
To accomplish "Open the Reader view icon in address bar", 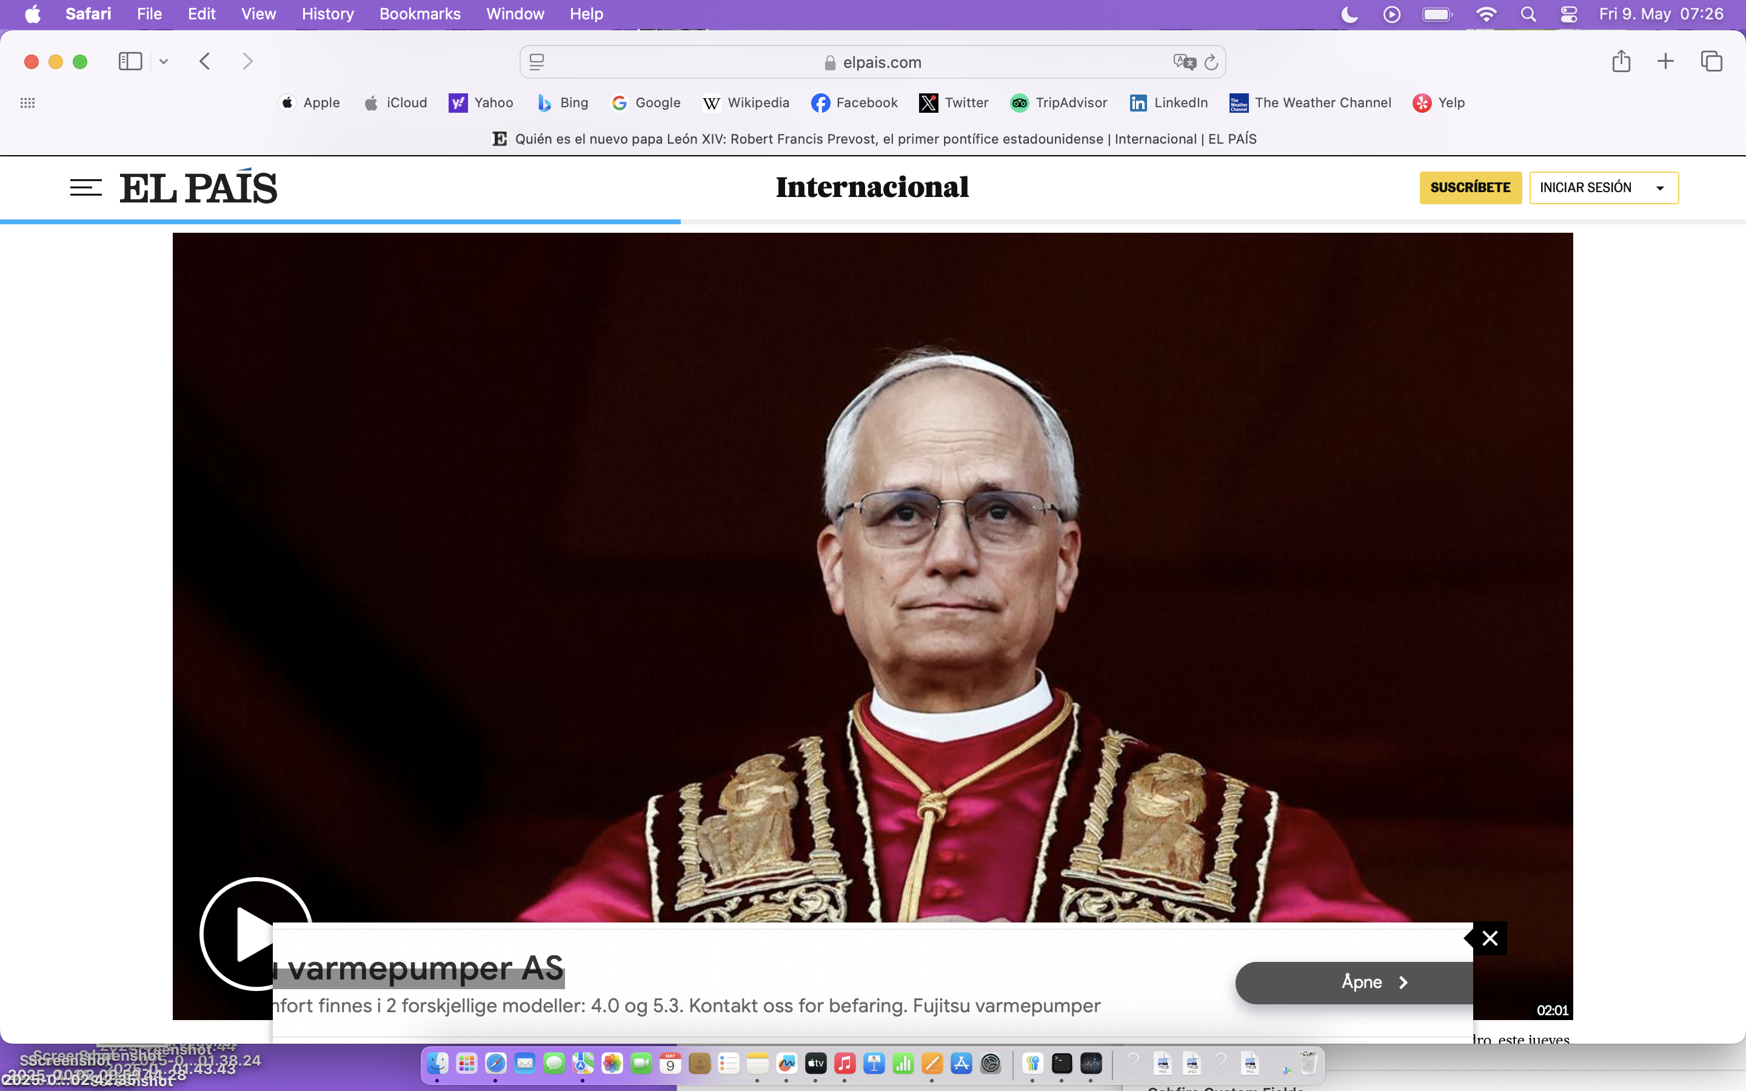I will (537, 62).
